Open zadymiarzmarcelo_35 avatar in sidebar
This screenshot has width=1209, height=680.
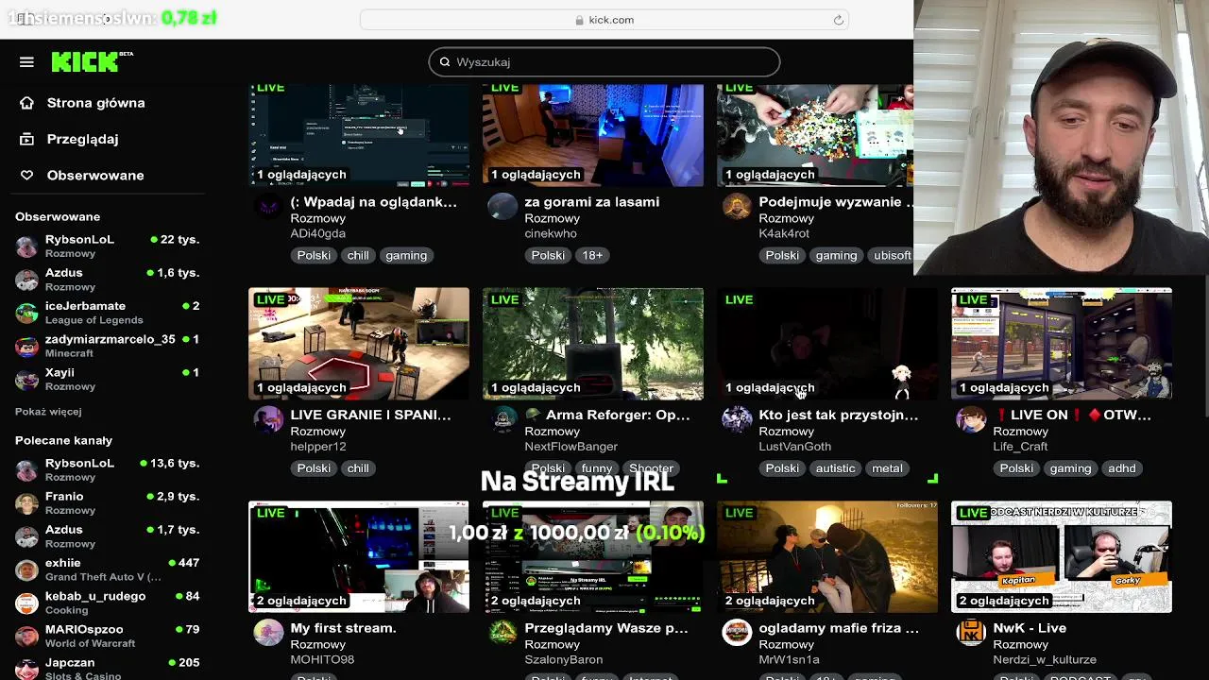[x=26, y=346]
